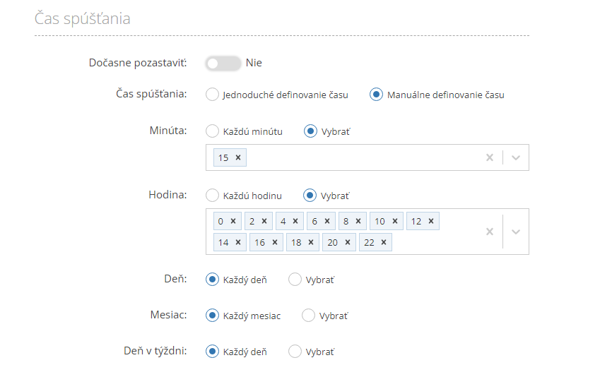Remove hour 16 tag
The height and width of the screenshot is (389, 600).
275,242
